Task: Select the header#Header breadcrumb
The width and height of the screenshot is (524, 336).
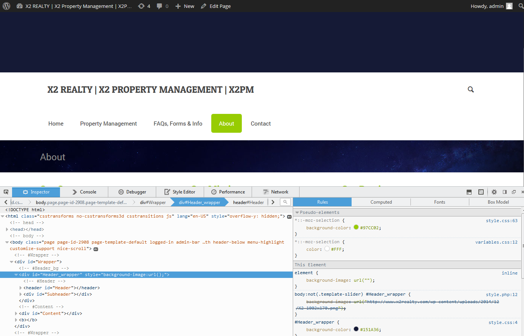Action: [x=248, y=203]
